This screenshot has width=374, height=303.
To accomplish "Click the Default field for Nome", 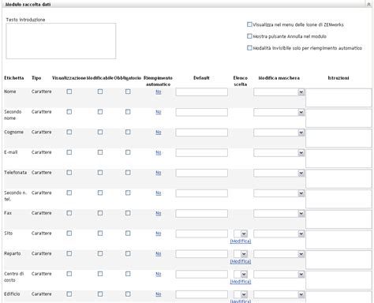I will pyautogui.click(x=202, y=92).
